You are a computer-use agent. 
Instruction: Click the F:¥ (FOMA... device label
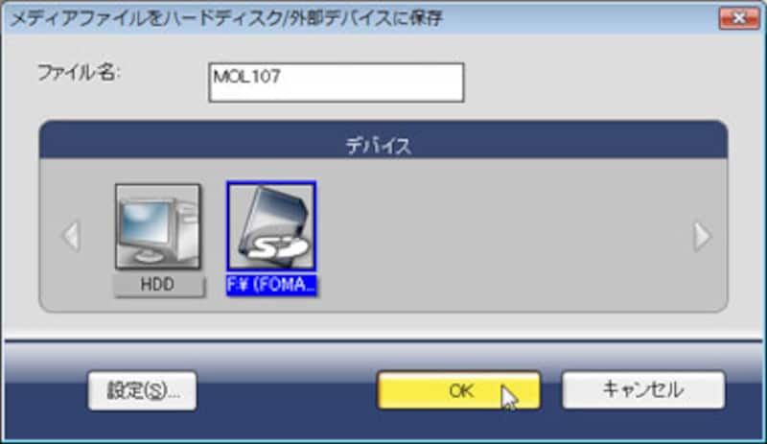271,285
